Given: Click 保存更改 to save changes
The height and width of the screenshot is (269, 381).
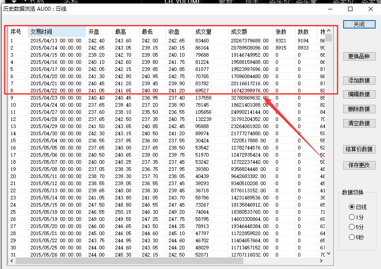Looking at the screenshot, I should (x=359, y=165).
